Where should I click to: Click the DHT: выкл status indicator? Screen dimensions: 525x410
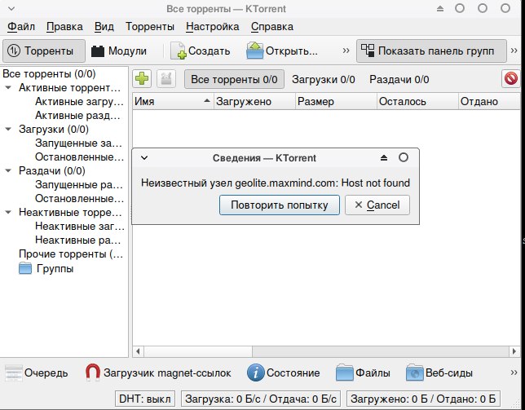pos(145,399)
